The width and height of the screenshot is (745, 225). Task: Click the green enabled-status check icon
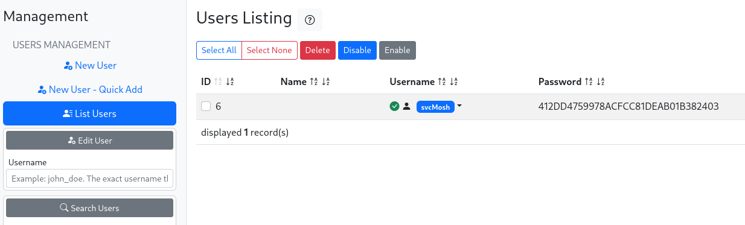pos(394,107)
